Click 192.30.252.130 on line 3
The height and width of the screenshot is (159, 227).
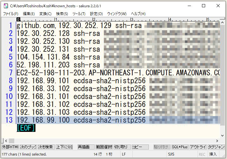43,41
